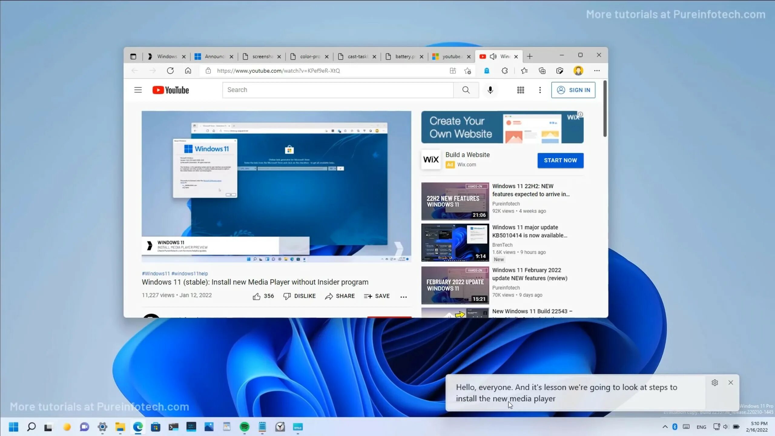Viewport: 775px width, 436px height.
Task: Open the 22H2 New Features video thumbnail
Action: (455, 201)
